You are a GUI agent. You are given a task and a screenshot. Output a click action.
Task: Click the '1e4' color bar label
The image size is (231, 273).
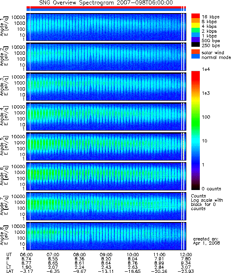206,69
